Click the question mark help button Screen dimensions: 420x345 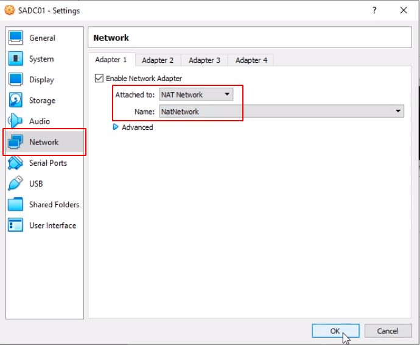click(x=374, y=10)
